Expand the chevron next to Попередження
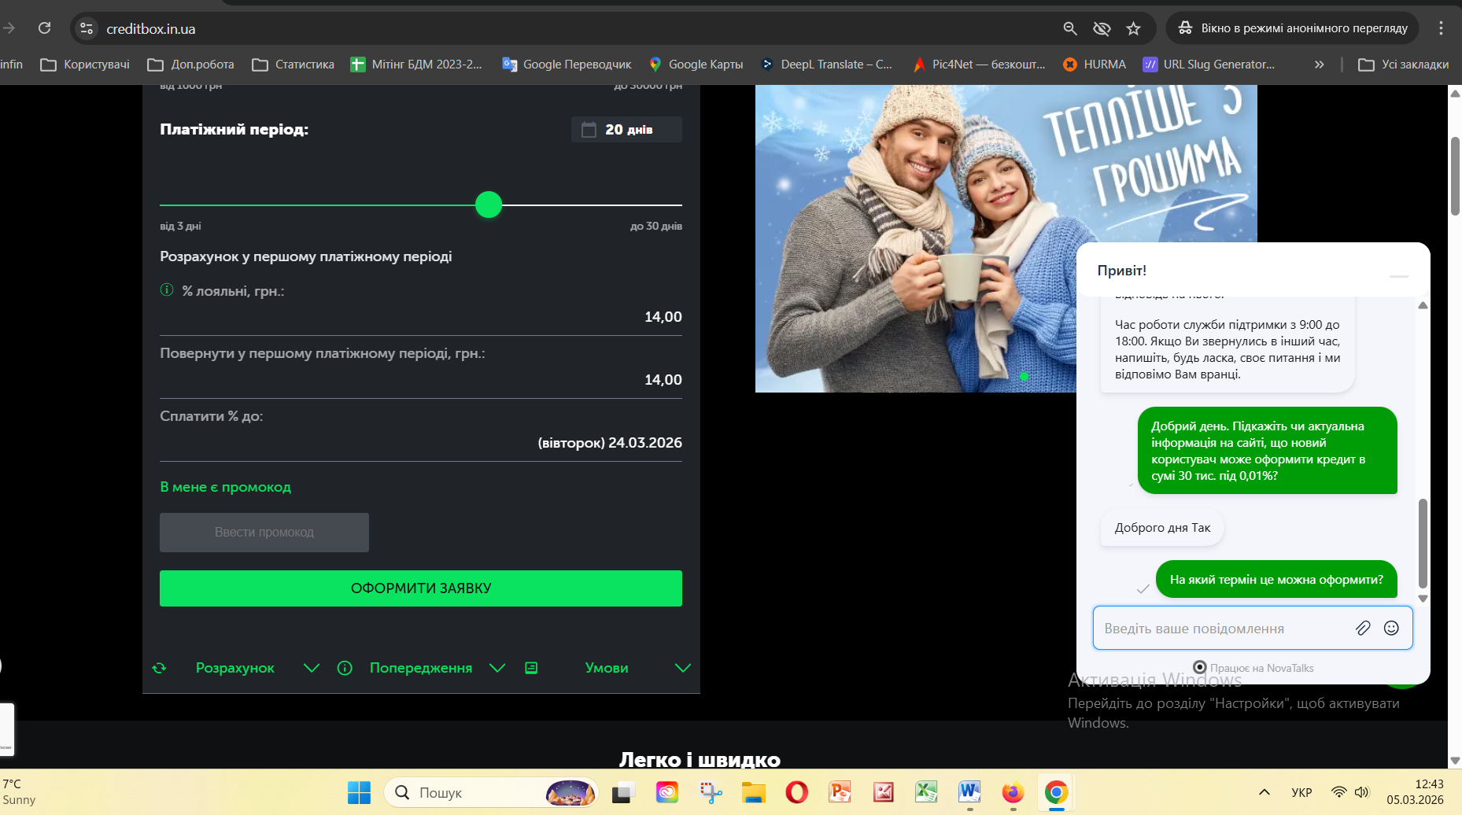The width and height of the screenshot is (1462, 815). [497, 668]
